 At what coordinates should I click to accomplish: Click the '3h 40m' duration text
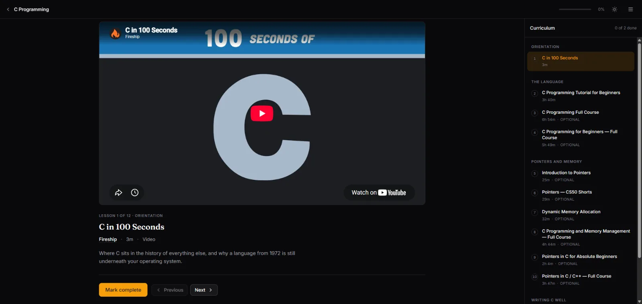click(549, 100)
